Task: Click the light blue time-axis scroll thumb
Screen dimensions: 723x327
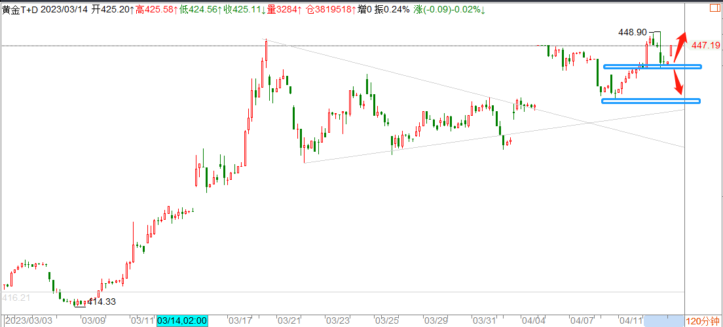Action: 663,321
